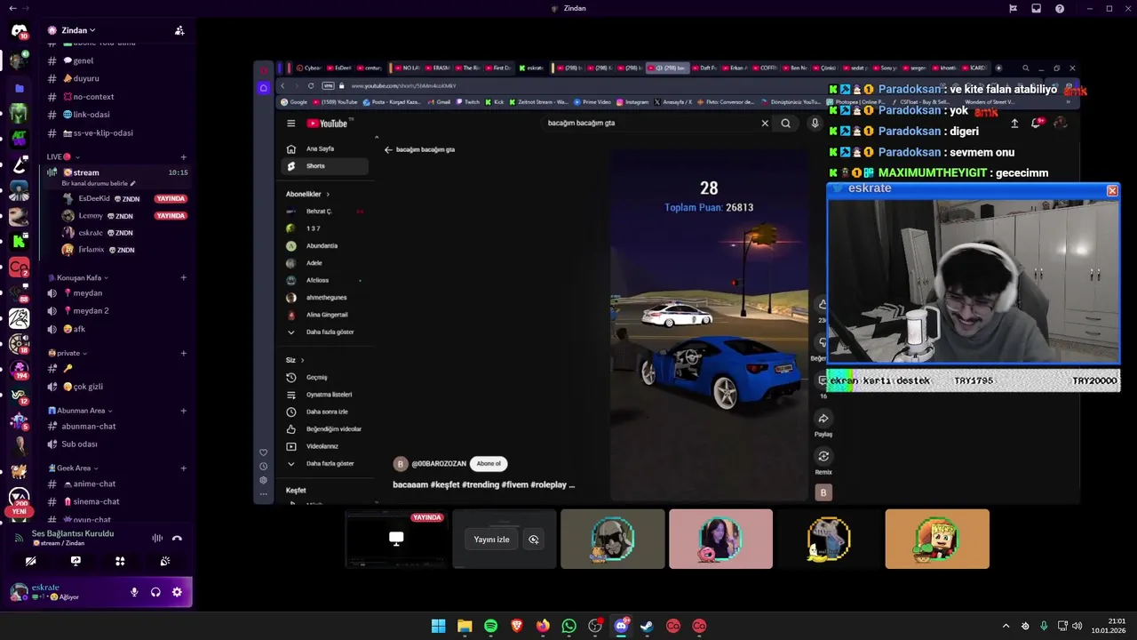Open the soundboard icon in voice panel
Image resolution: width=1137 pixels, height=640 pixels.
(165, 561)
